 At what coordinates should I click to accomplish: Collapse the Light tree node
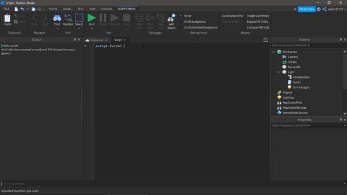click(279, 72)
